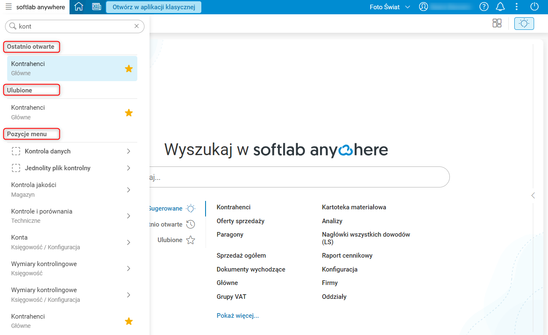This screenshot has width=548, height=335.
Task: Toggle the star for Kontrahenci under Ulubione
Action: coord(129,113)
